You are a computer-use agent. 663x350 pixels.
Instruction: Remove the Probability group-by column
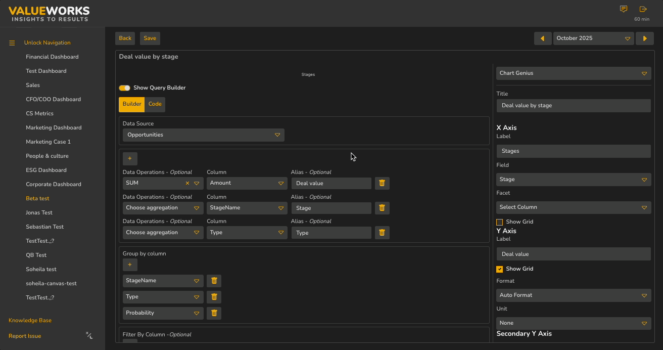[x=214, y=313]
